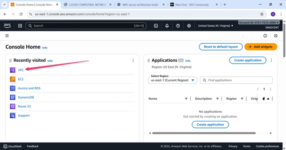Click Create application under No applications

coord(210,124)
